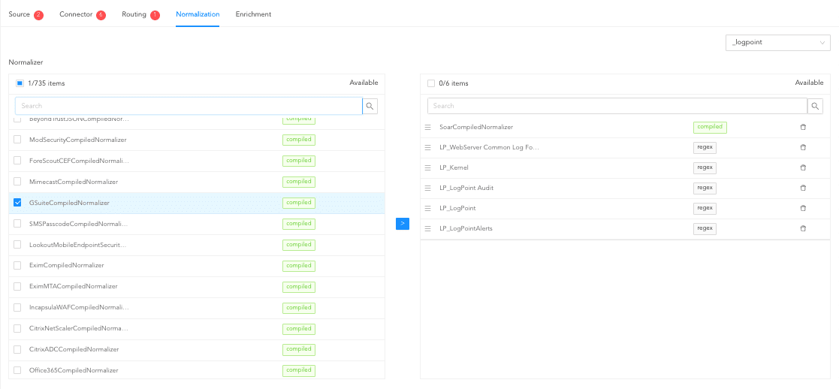839x389 pixels.
Task: Click the left normalizer search input field
Action: point(188,107)
